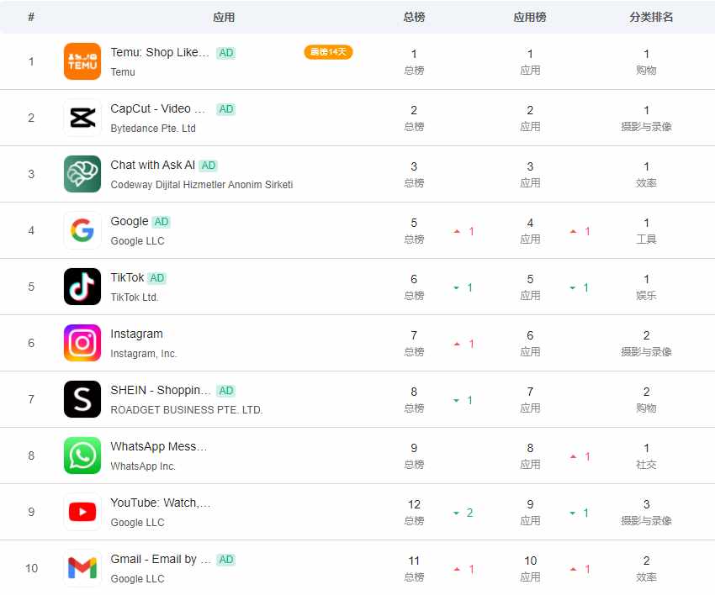The width and height of the screenshot is (715, 595).
Task: Click Gmail - Email by title link
Action: [161, 559]
